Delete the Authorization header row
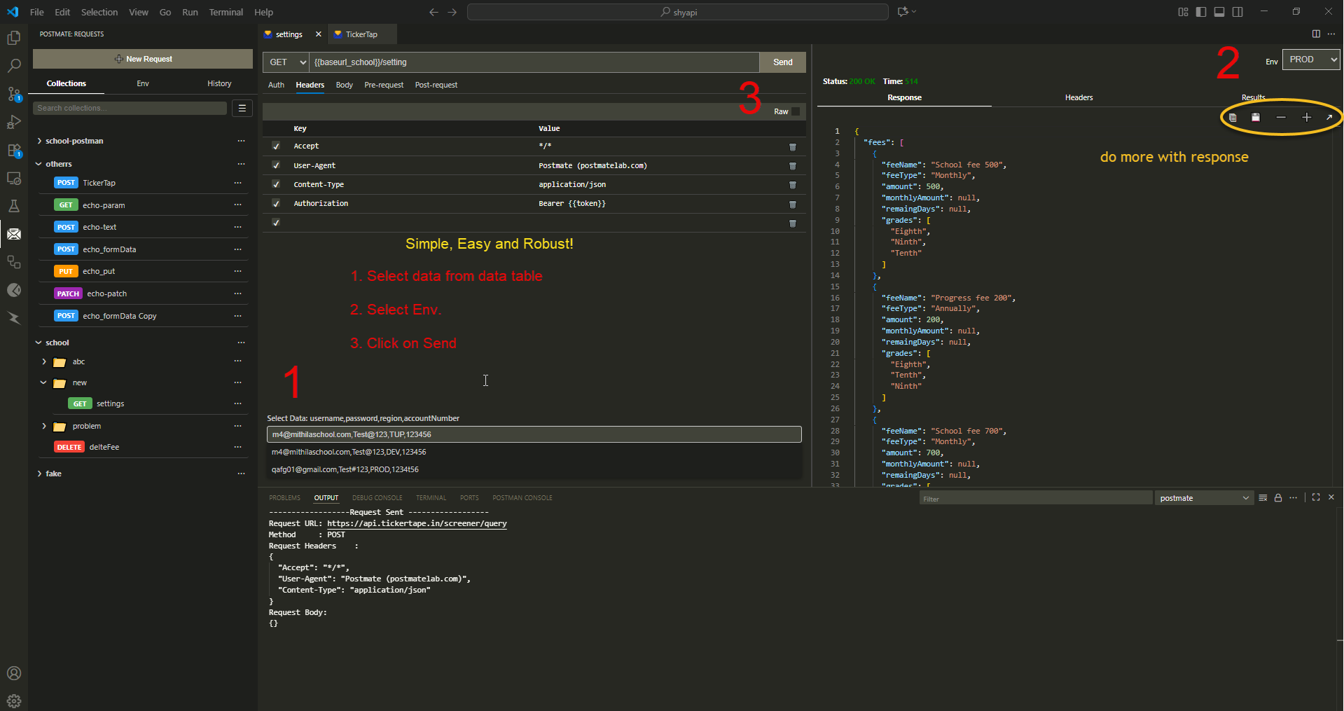This screenshot has width=1344, height=711. (793, 205)
